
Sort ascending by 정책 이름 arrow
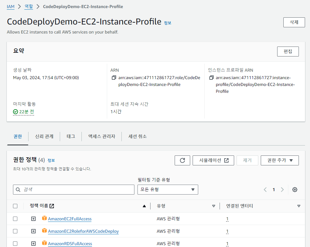144,206
